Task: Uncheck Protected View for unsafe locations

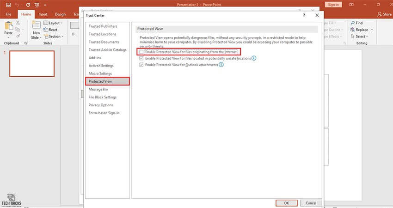Action: [x=141, y=58]
